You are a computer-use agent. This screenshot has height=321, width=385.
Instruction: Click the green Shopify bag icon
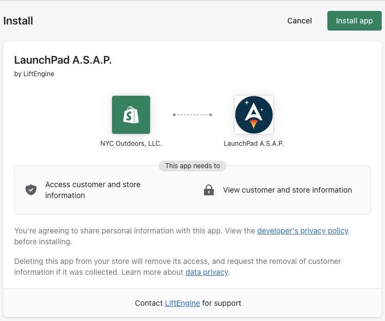(x=131, y=115)
